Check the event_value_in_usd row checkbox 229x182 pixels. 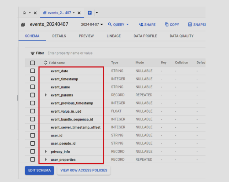pyautogui.click(x=33, y=111)
